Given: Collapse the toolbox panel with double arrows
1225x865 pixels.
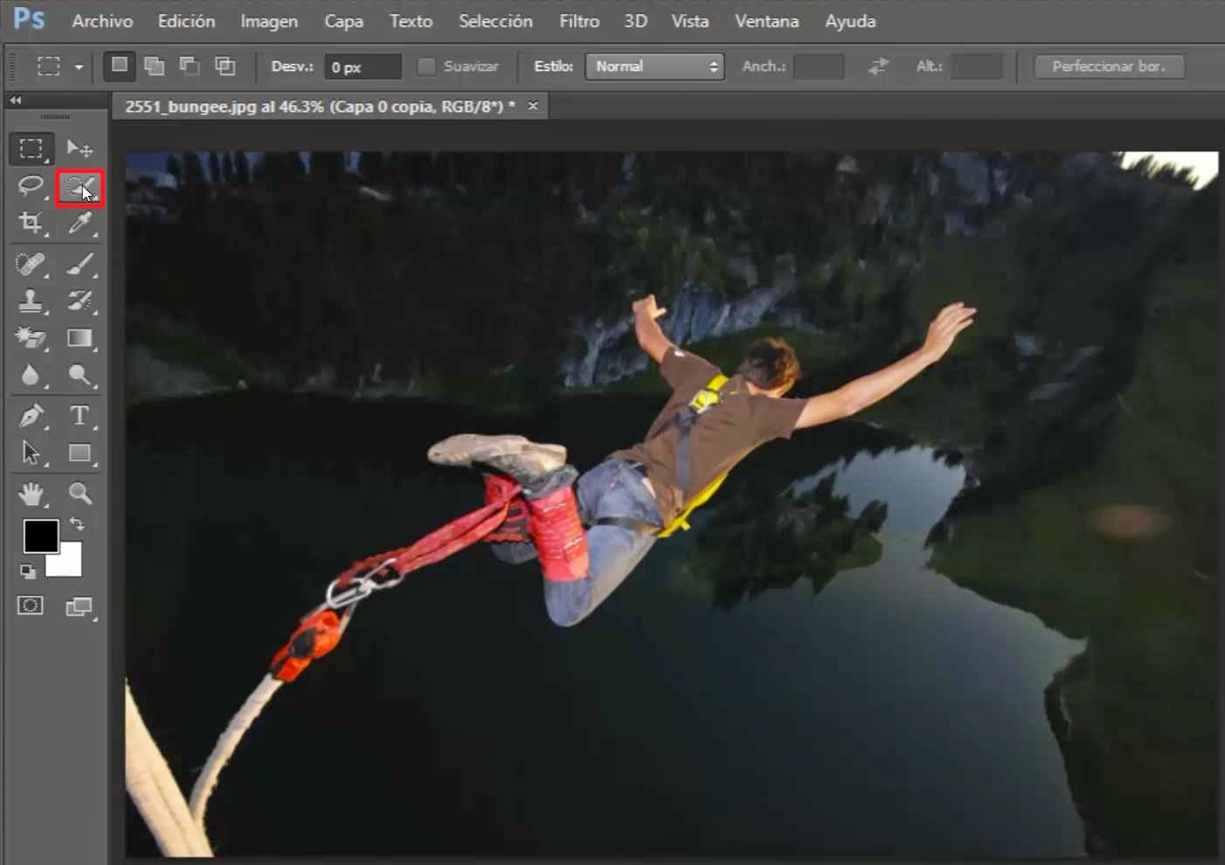Looking at the screenshot, I should click(x=16, y=100).
